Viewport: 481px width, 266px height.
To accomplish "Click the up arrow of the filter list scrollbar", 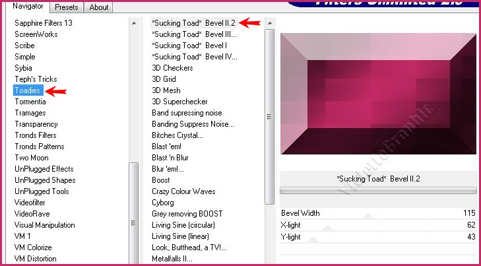I will [x=269, y=23].
